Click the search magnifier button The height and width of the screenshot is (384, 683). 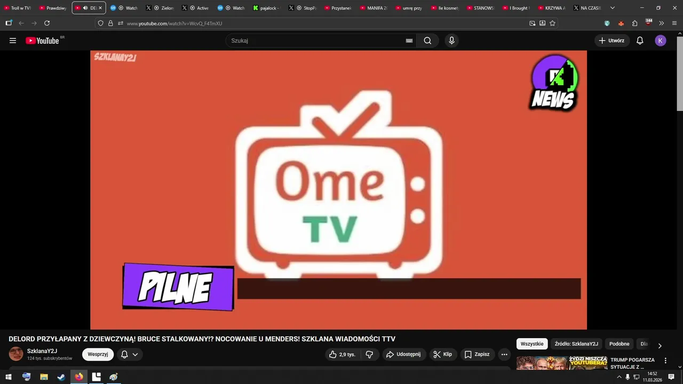coord(427,41)
